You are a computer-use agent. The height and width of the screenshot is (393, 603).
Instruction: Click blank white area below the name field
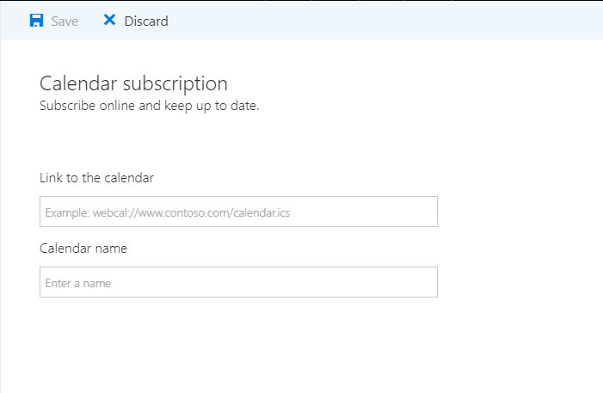point(238,346)
